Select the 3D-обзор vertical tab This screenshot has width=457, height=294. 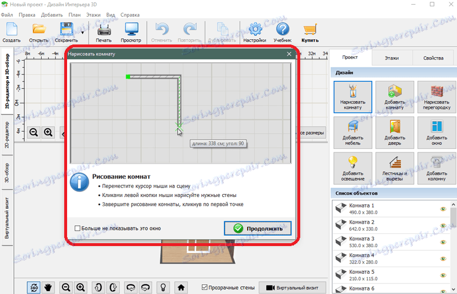click(x=7, y=173)
